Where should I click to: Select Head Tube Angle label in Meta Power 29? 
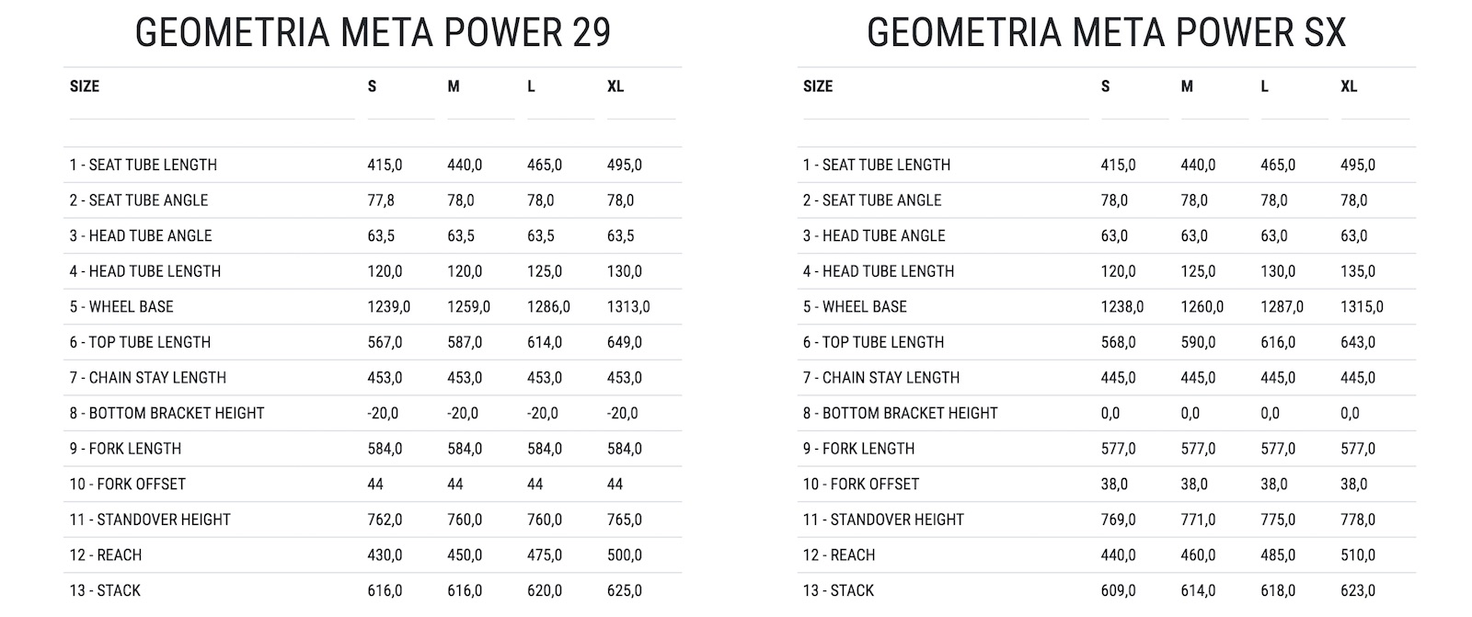pyautogui.click(x=141, y=236)
